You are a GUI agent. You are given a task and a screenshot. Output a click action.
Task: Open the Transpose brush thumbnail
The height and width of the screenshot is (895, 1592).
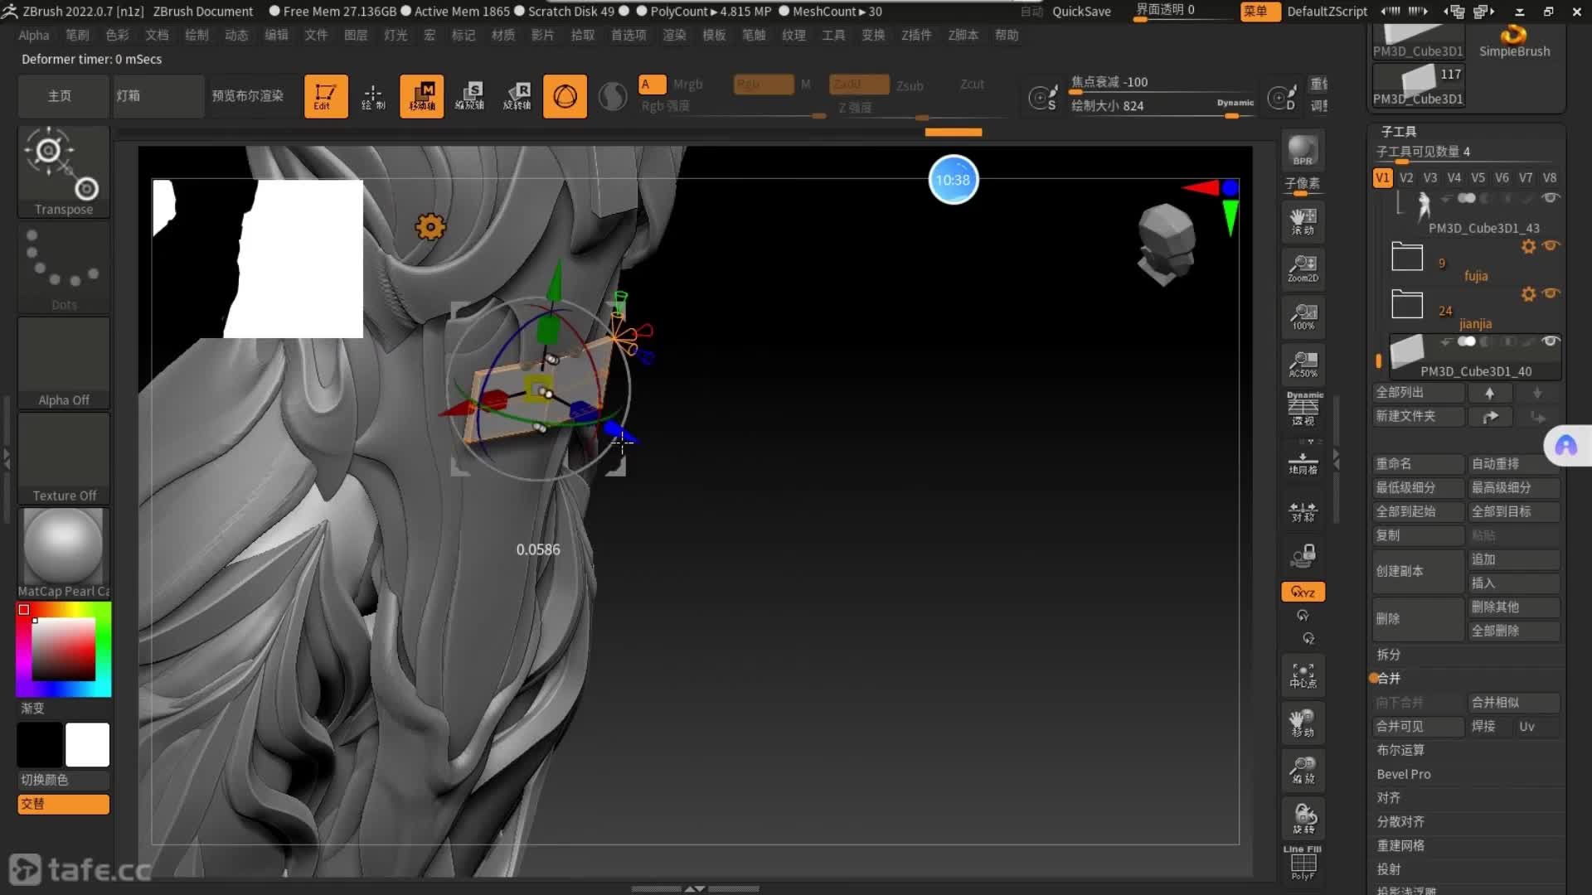coord(64,172)
